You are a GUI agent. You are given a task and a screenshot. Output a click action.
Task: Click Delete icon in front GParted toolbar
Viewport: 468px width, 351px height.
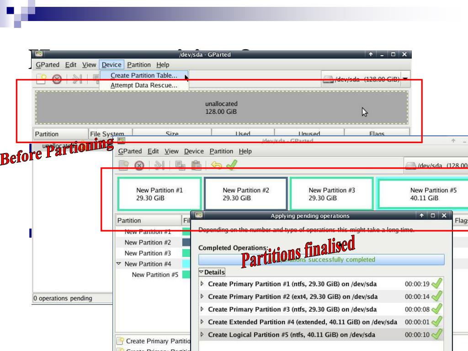click(x=139, y=165)
